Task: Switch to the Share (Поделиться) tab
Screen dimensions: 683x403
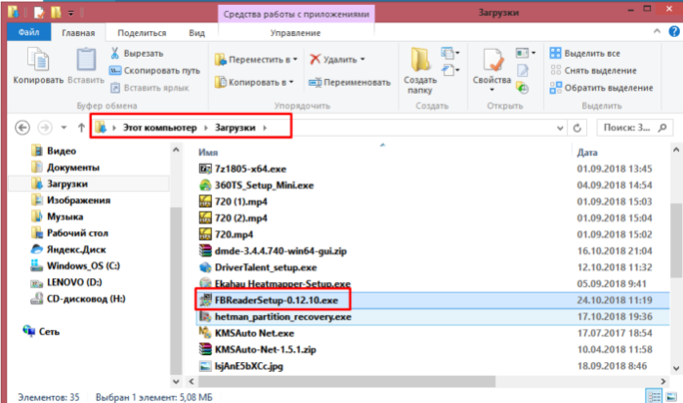Action: click(142, 33)
